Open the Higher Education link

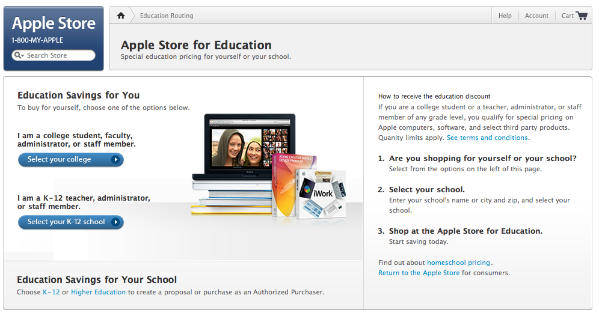point(98,292)
